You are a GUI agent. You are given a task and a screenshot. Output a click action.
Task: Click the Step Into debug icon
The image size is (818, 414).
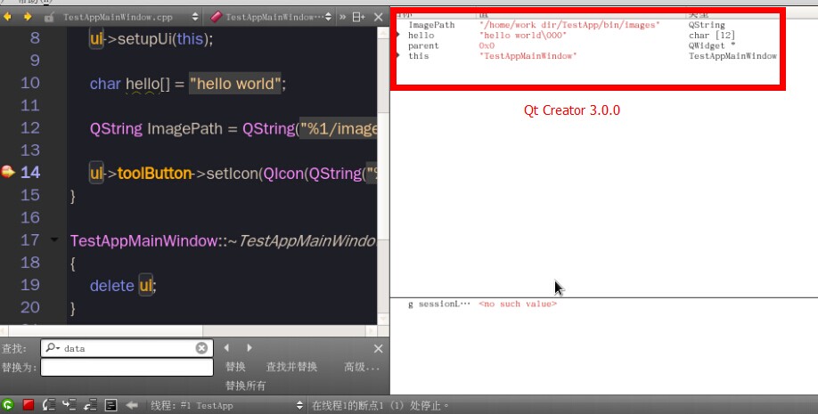pyautogui.click(x=70, y=405)
